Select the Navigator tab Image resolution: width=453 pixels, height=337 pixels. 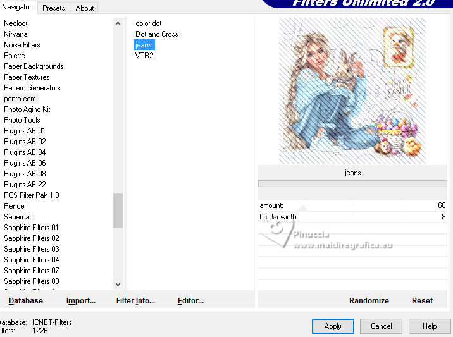16,7
